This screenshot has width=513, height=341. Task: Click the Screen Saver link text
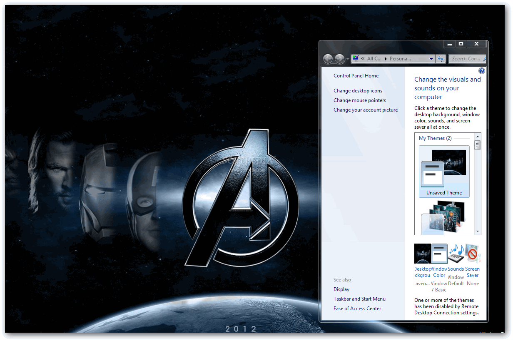coord(473,272)
